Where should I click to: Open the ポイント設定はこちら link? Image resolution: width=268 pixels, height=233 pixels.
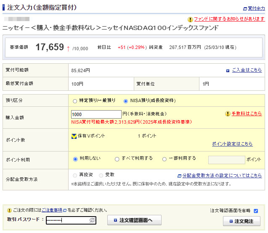(232, 144)
